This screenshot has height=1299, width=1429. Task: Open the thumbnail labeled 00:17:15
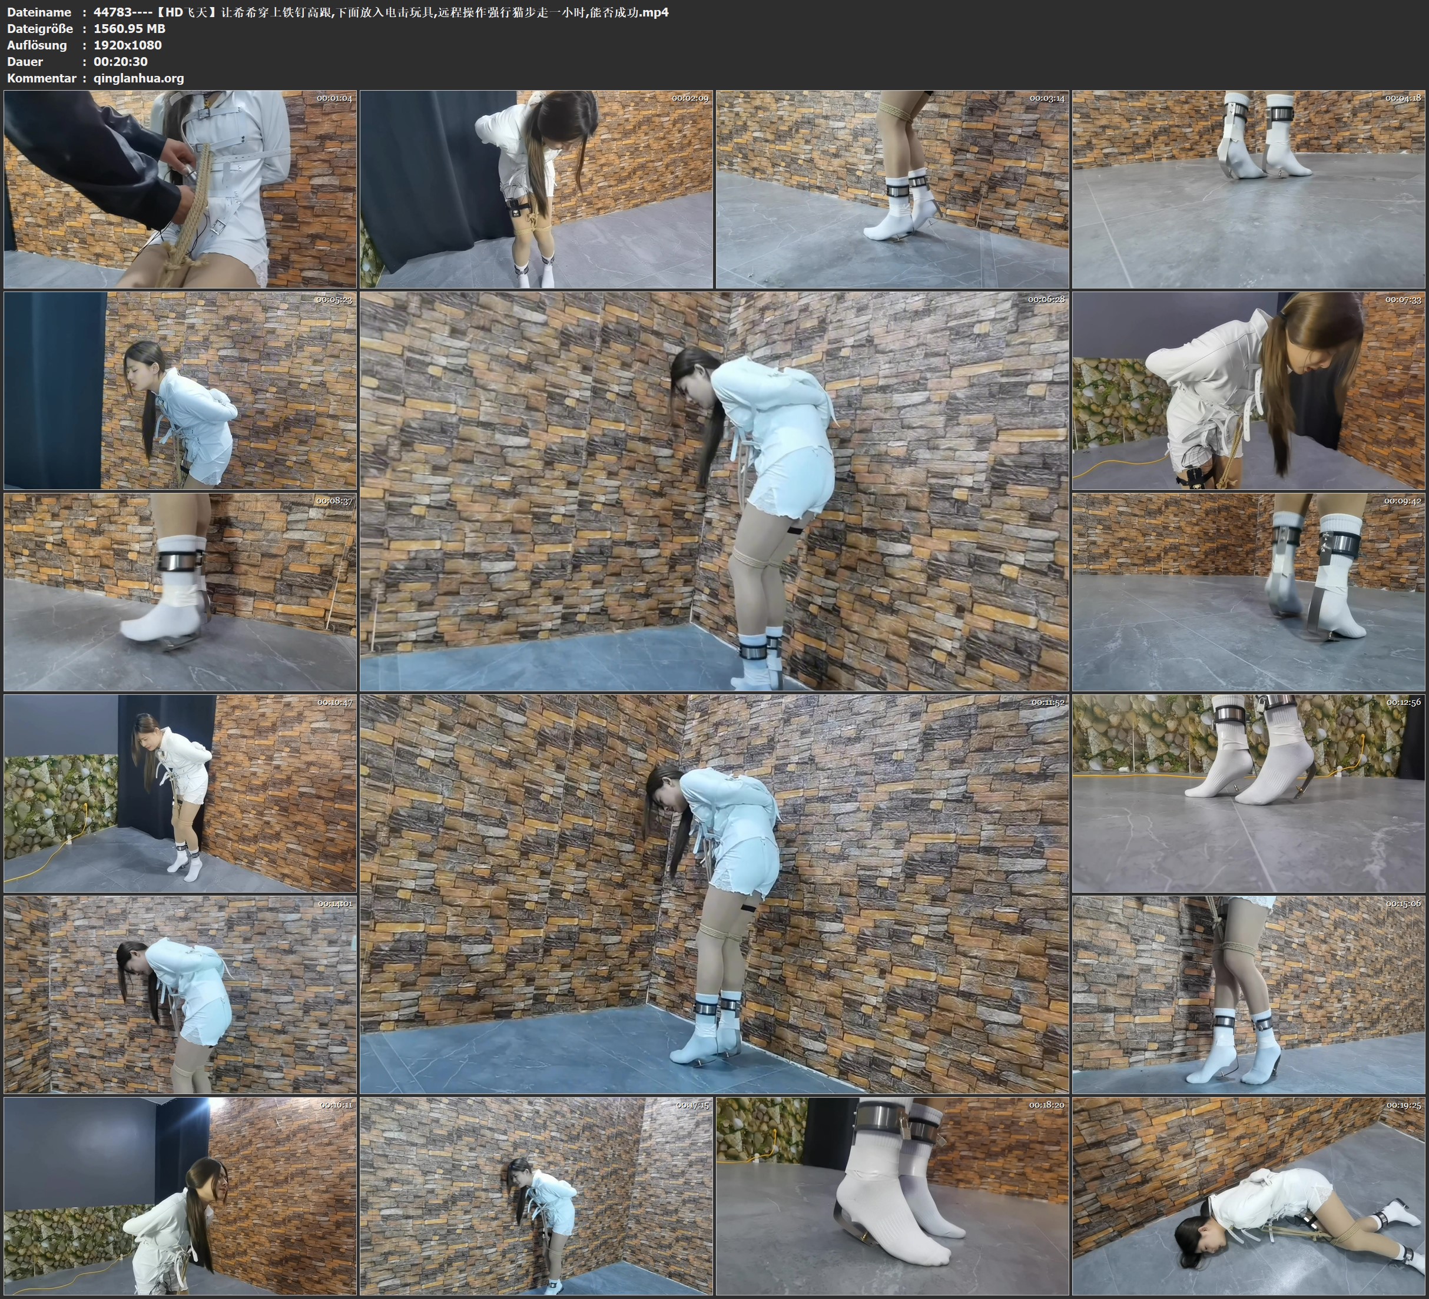click(536, 1196)
